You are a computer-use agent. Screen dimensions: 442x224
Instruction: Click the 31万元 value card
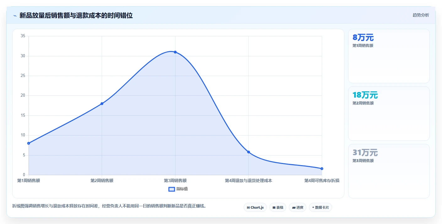point(389,171)
